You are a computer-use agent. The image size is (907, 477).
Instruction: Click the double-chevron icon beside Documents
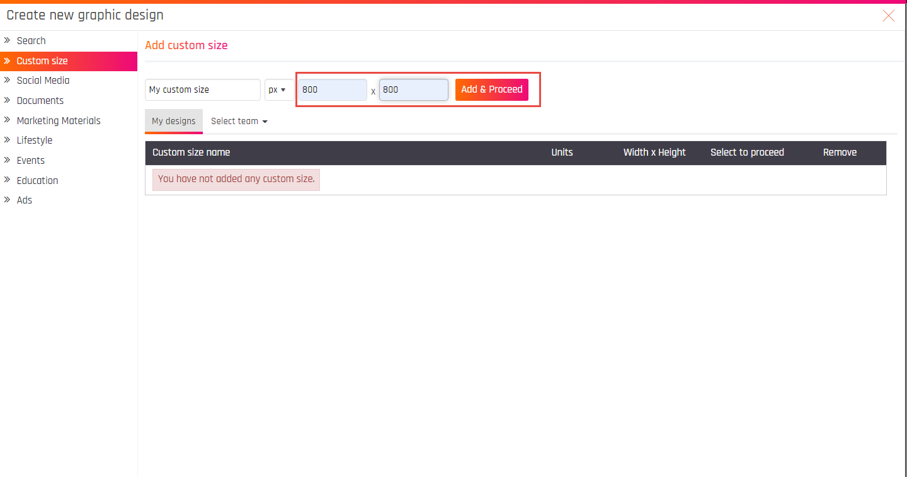(x=8, y=100)
